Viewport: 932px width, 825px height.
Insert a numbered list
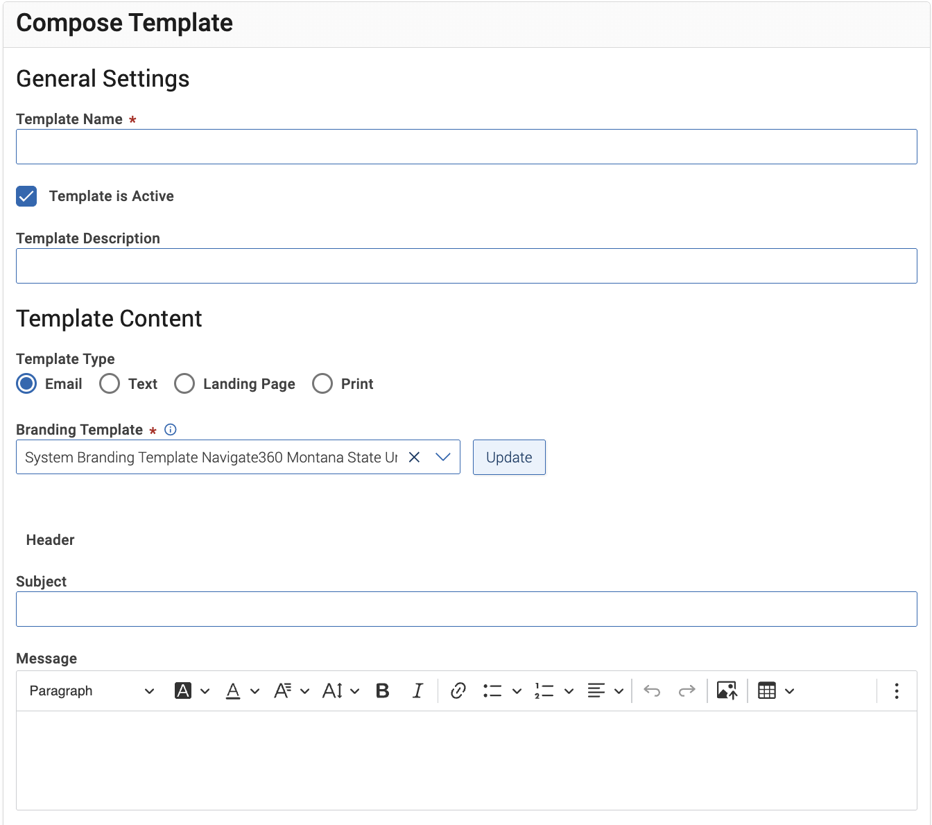[544, 691]
